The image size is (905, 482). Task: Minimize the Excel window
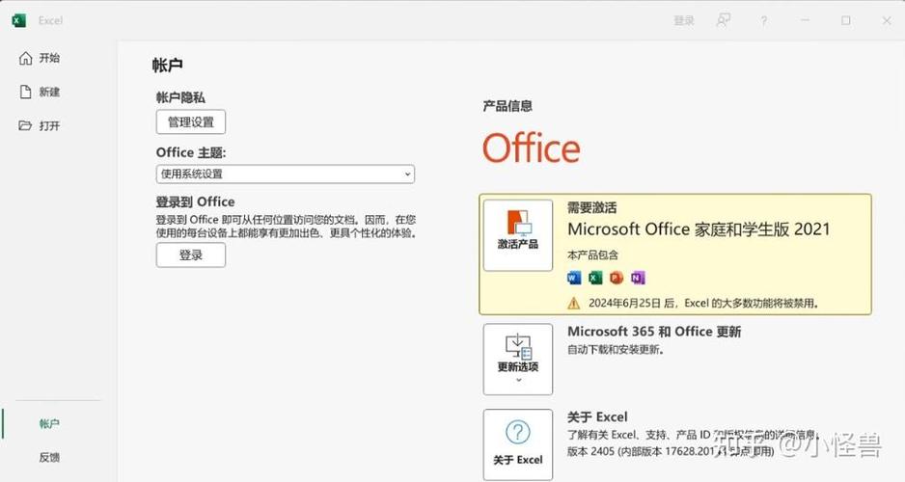click(806, 21)
